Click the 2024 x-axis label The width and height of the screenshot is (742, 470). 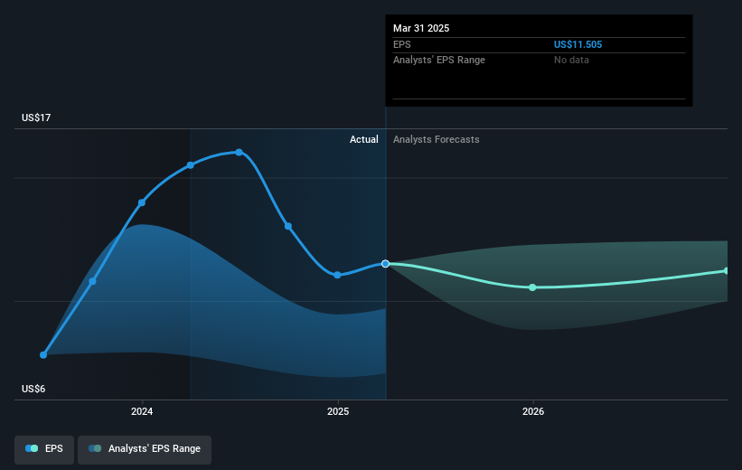pyautogui.click(x=142, y=411)
